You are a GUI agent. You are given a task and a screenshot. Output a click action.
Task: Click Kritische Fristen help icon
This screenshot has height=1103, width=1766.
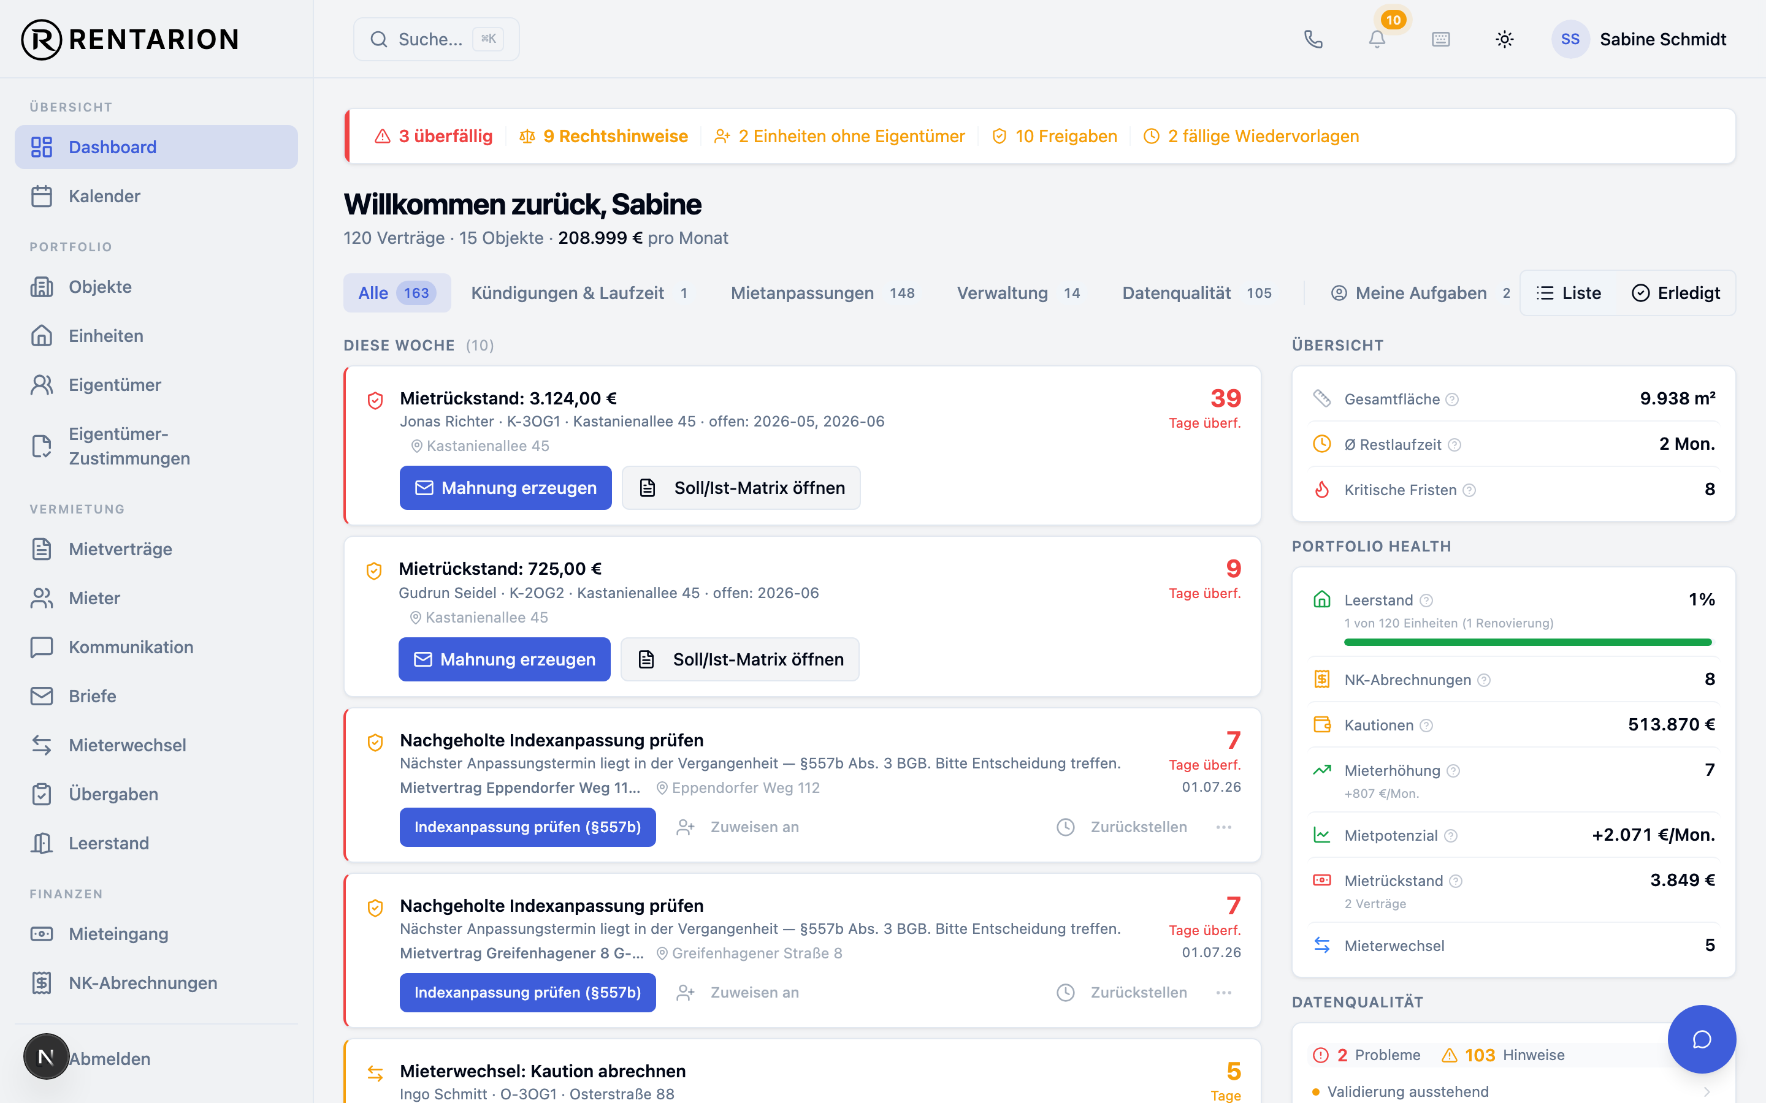coord(1469,490)
